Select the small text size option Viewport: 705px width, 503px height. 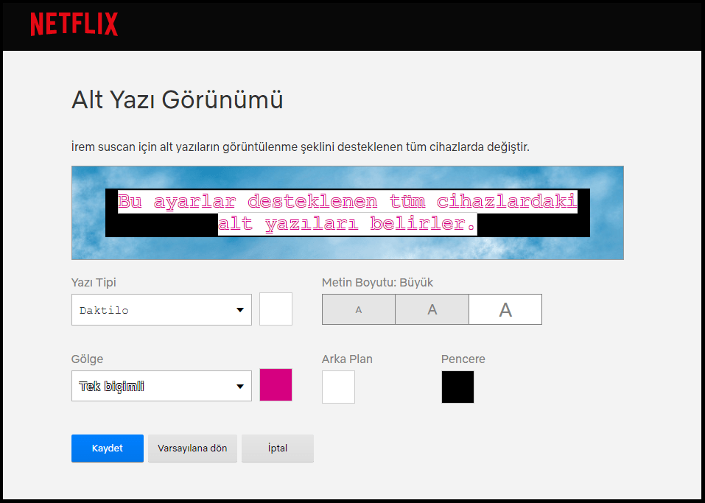click(x=358, y=309)
